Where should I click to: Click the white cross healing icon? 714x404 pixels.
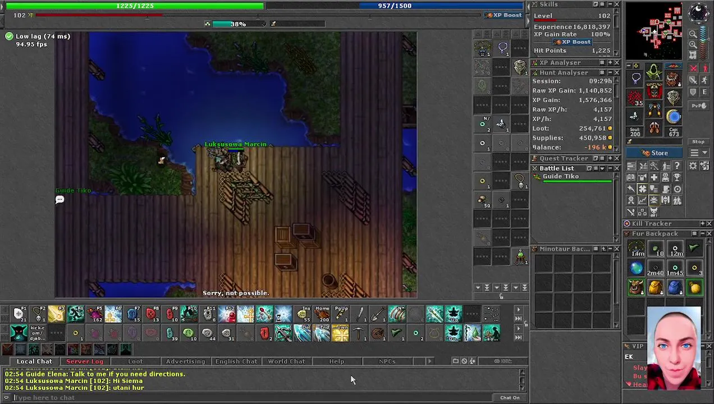pos(654,177)
